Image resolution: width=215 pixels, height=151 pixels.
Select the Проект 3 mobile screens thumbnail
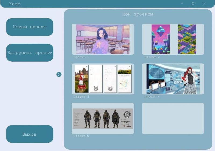[x=103, y=79]
